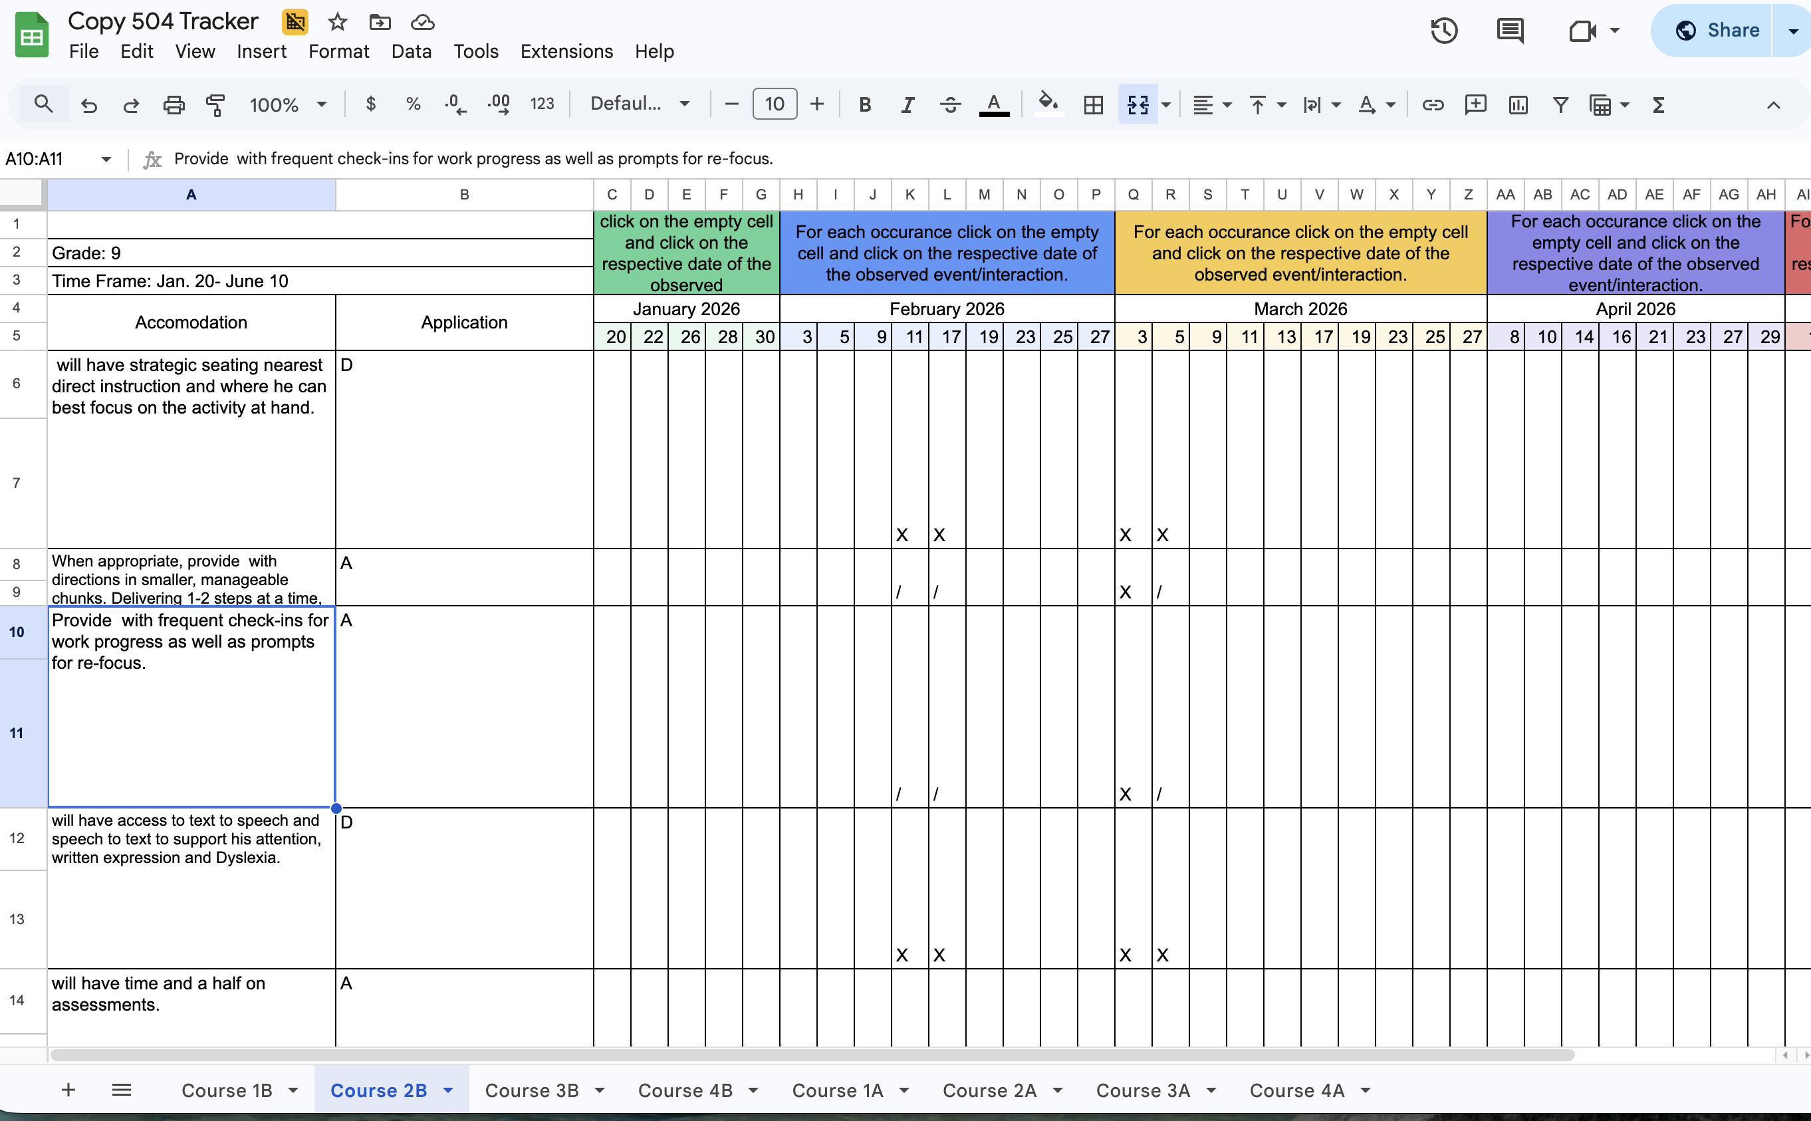Open the zoom level dropdown
Image resolution: width=1811 pixels, height=1121 pixels.
click(288, 104)
